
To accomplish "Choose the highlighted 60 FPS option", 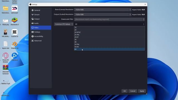I will pyautogui.click(x=109, y=49).
